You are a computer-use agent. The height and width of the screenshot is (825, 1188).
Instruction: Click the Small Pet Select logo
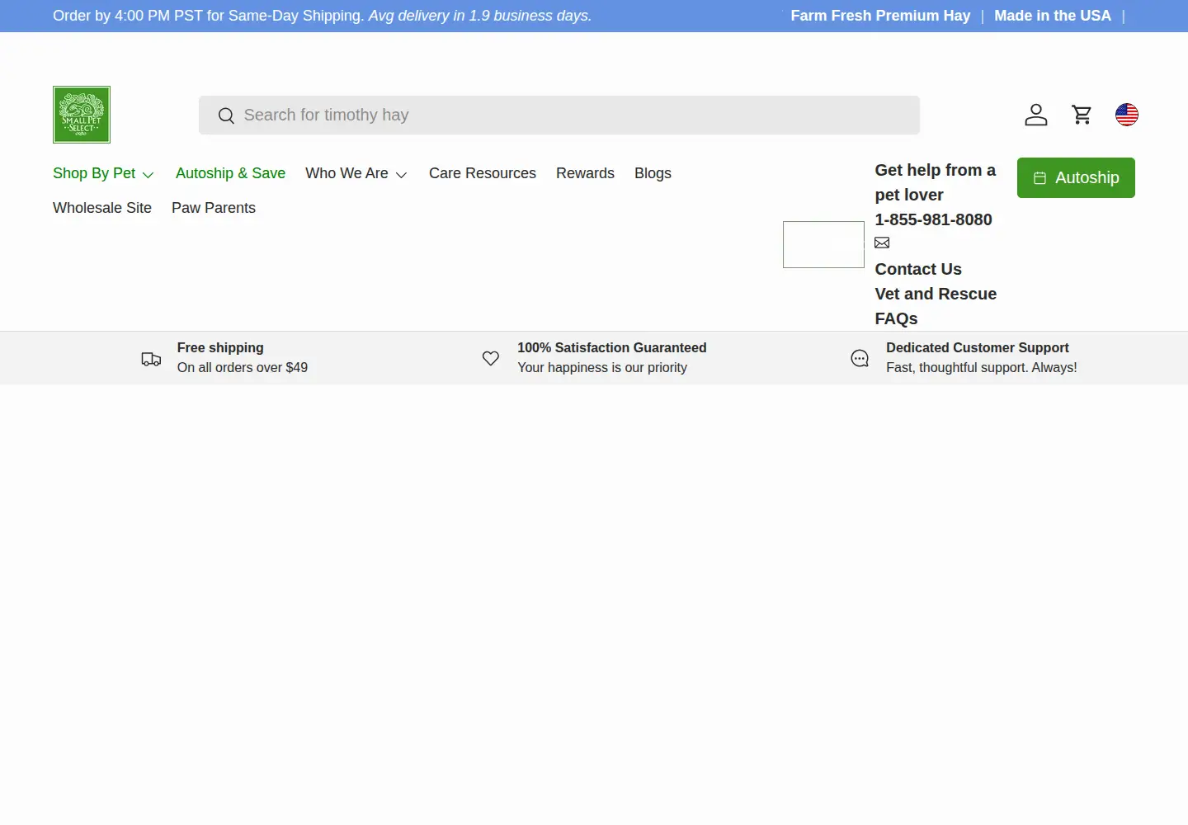tap(82, 115)
